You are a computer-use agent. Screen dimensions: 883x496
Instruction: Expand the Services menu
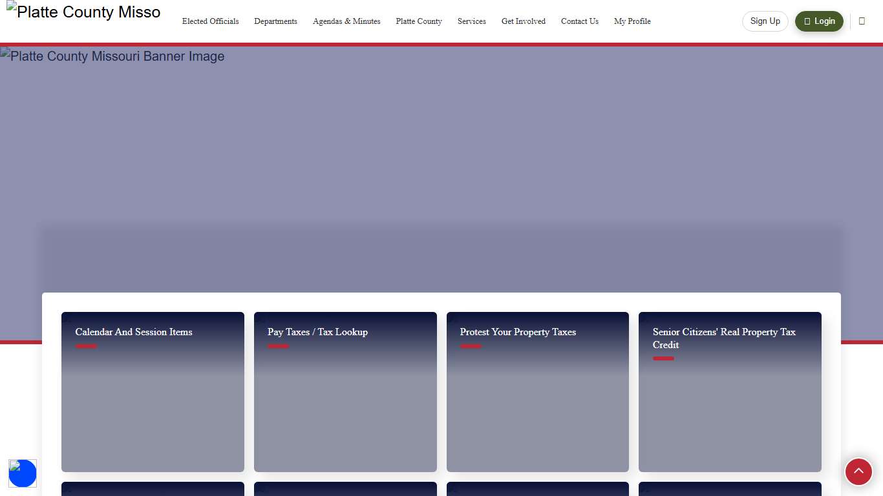tap(471, 21)
